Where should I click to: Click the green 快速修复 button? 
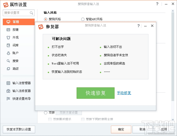[x=96, y=93]
